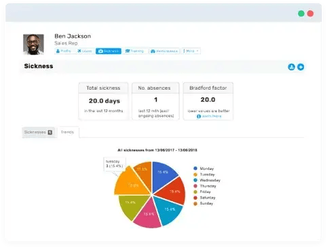Image resolution: width=327 pixels, height=248 pixels.
Task: Expand the More dropdown menu
Action: pos(191,51)
